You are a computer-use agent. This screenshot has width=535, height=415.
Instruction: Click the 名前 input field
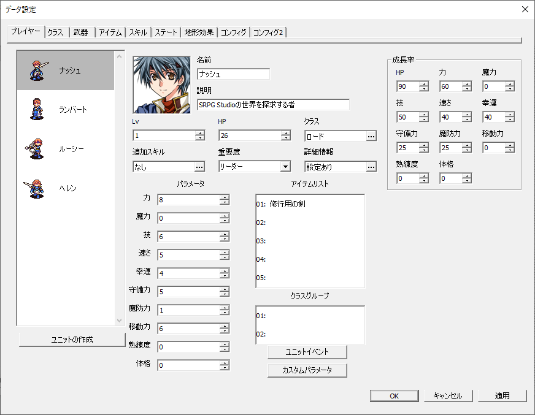point(233,74)
